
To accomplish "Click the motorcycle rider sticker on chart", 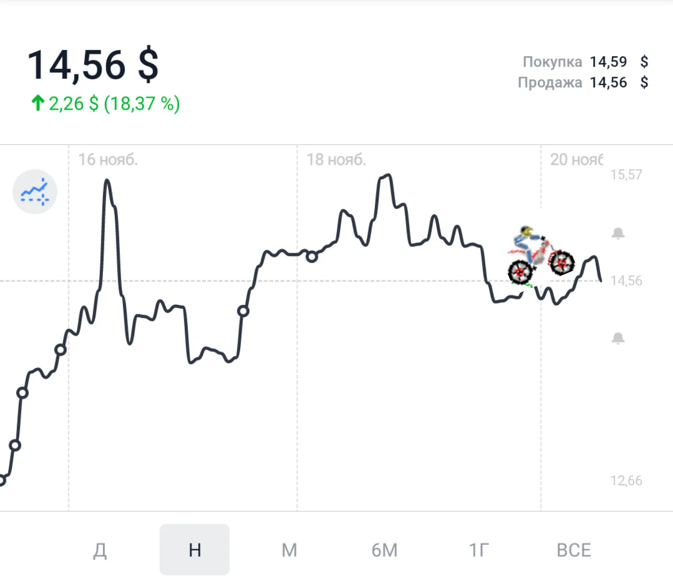I will pyautogui.click(x=541, y=256).
